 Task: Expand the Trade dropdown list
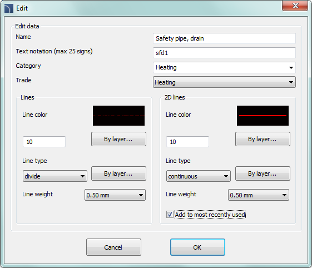(x=224, y=82)
